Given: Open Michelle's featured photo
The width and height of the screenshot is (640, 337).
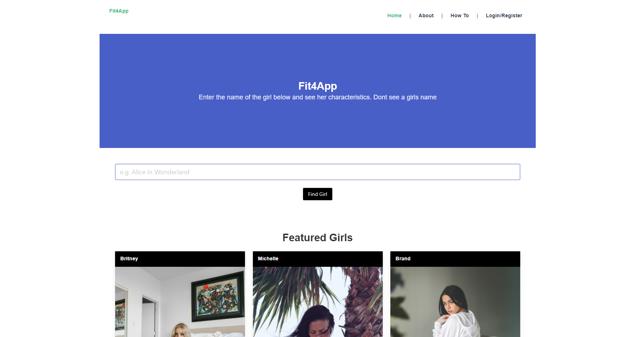Looking at the screenshot, I should tap(318, 302).
